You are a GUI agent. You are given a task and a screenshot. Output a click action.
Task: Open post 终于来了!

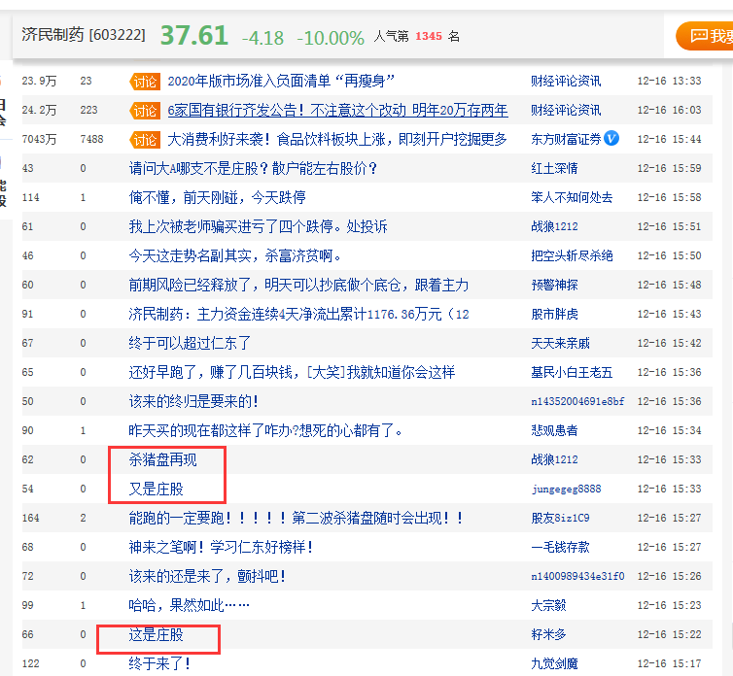tap(159, 663)
